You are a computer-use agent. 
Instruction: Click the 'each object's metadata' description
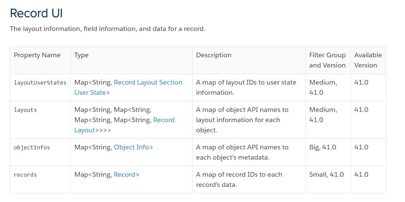[x=242, y=152]
